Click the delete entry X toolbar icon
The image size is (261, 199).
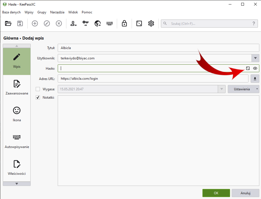tap(59, 23)
